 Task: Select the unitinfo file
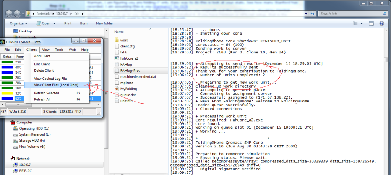coord(127,101)
